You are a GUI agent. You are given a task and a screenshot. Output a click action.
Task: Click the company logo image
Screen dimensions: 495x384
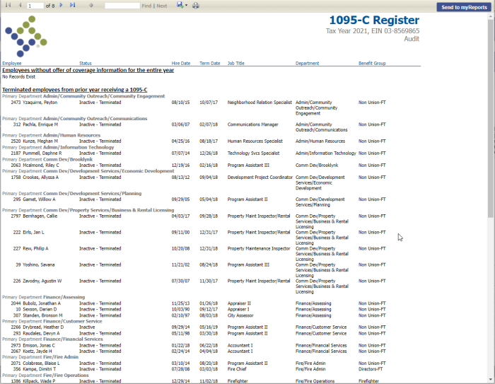tap(26, 36)
